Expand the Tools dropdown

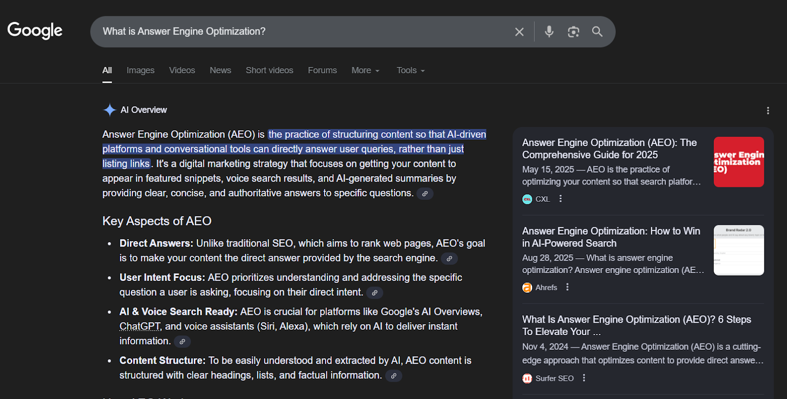(410, 70)
